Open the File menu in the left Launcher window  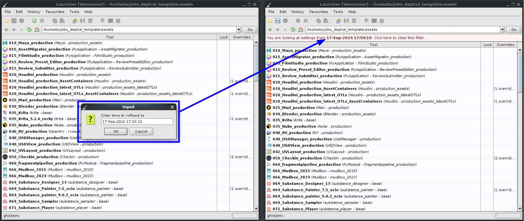point(8,12)
